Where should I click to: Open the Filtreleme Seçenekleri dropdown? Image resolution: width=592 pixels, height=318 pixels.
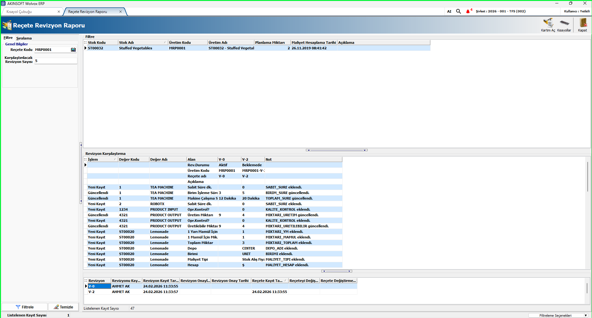click(x=585, y=316)
